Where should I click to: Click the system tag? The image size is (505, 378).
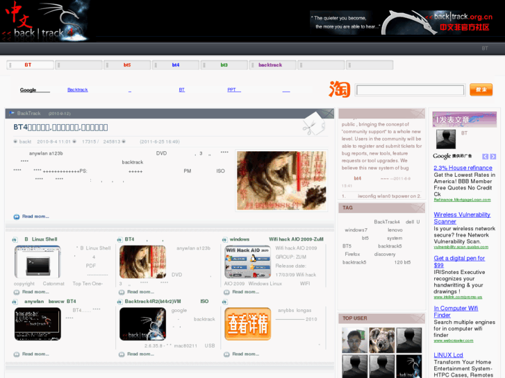[x=395, y=238]
